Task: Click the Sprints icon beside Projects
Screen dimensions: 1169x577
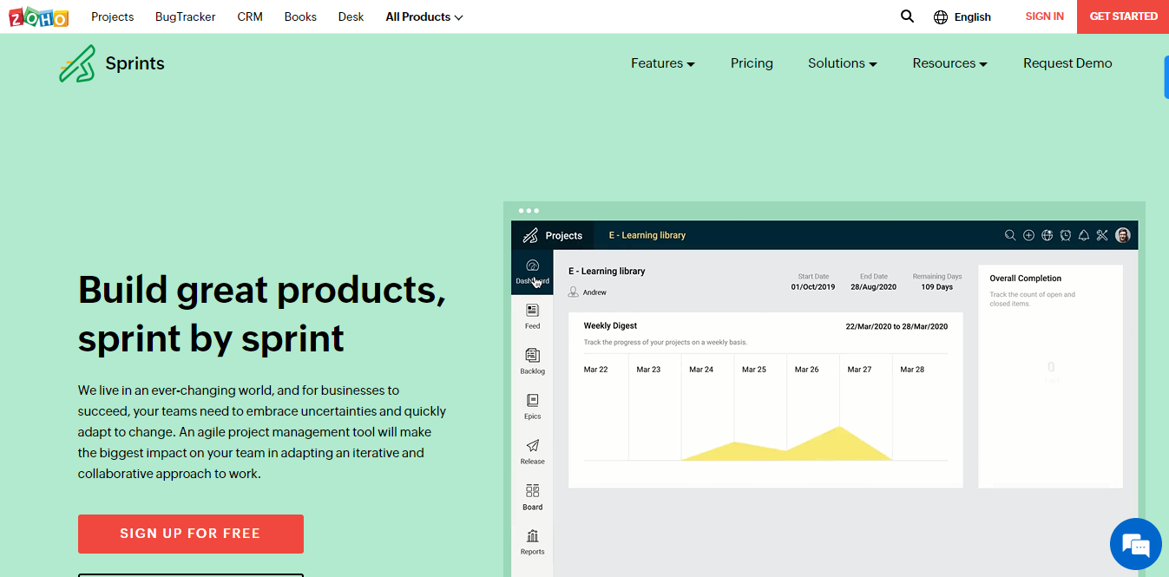Action: pos(530,235)
